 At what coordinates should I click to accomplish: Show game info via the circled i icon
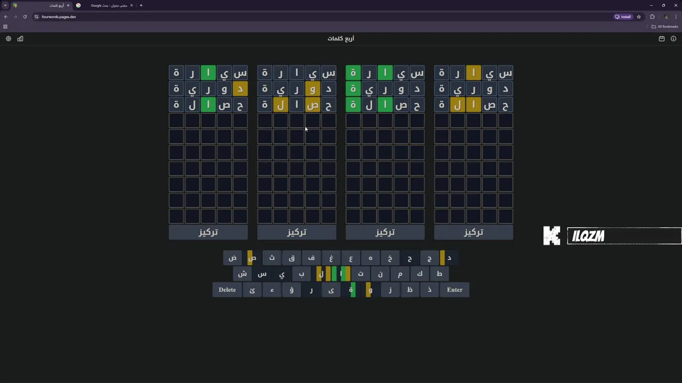[673, 39]
